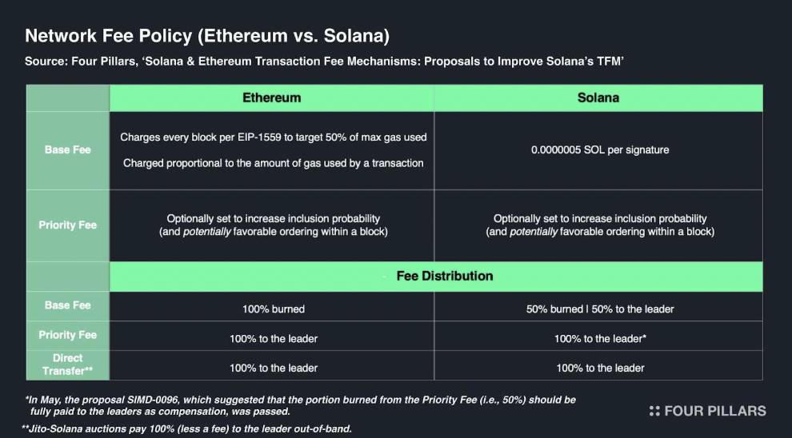The image size is (792, 438).
Task: Click the Four Pillars logo icon
Action: pos(654,411)
